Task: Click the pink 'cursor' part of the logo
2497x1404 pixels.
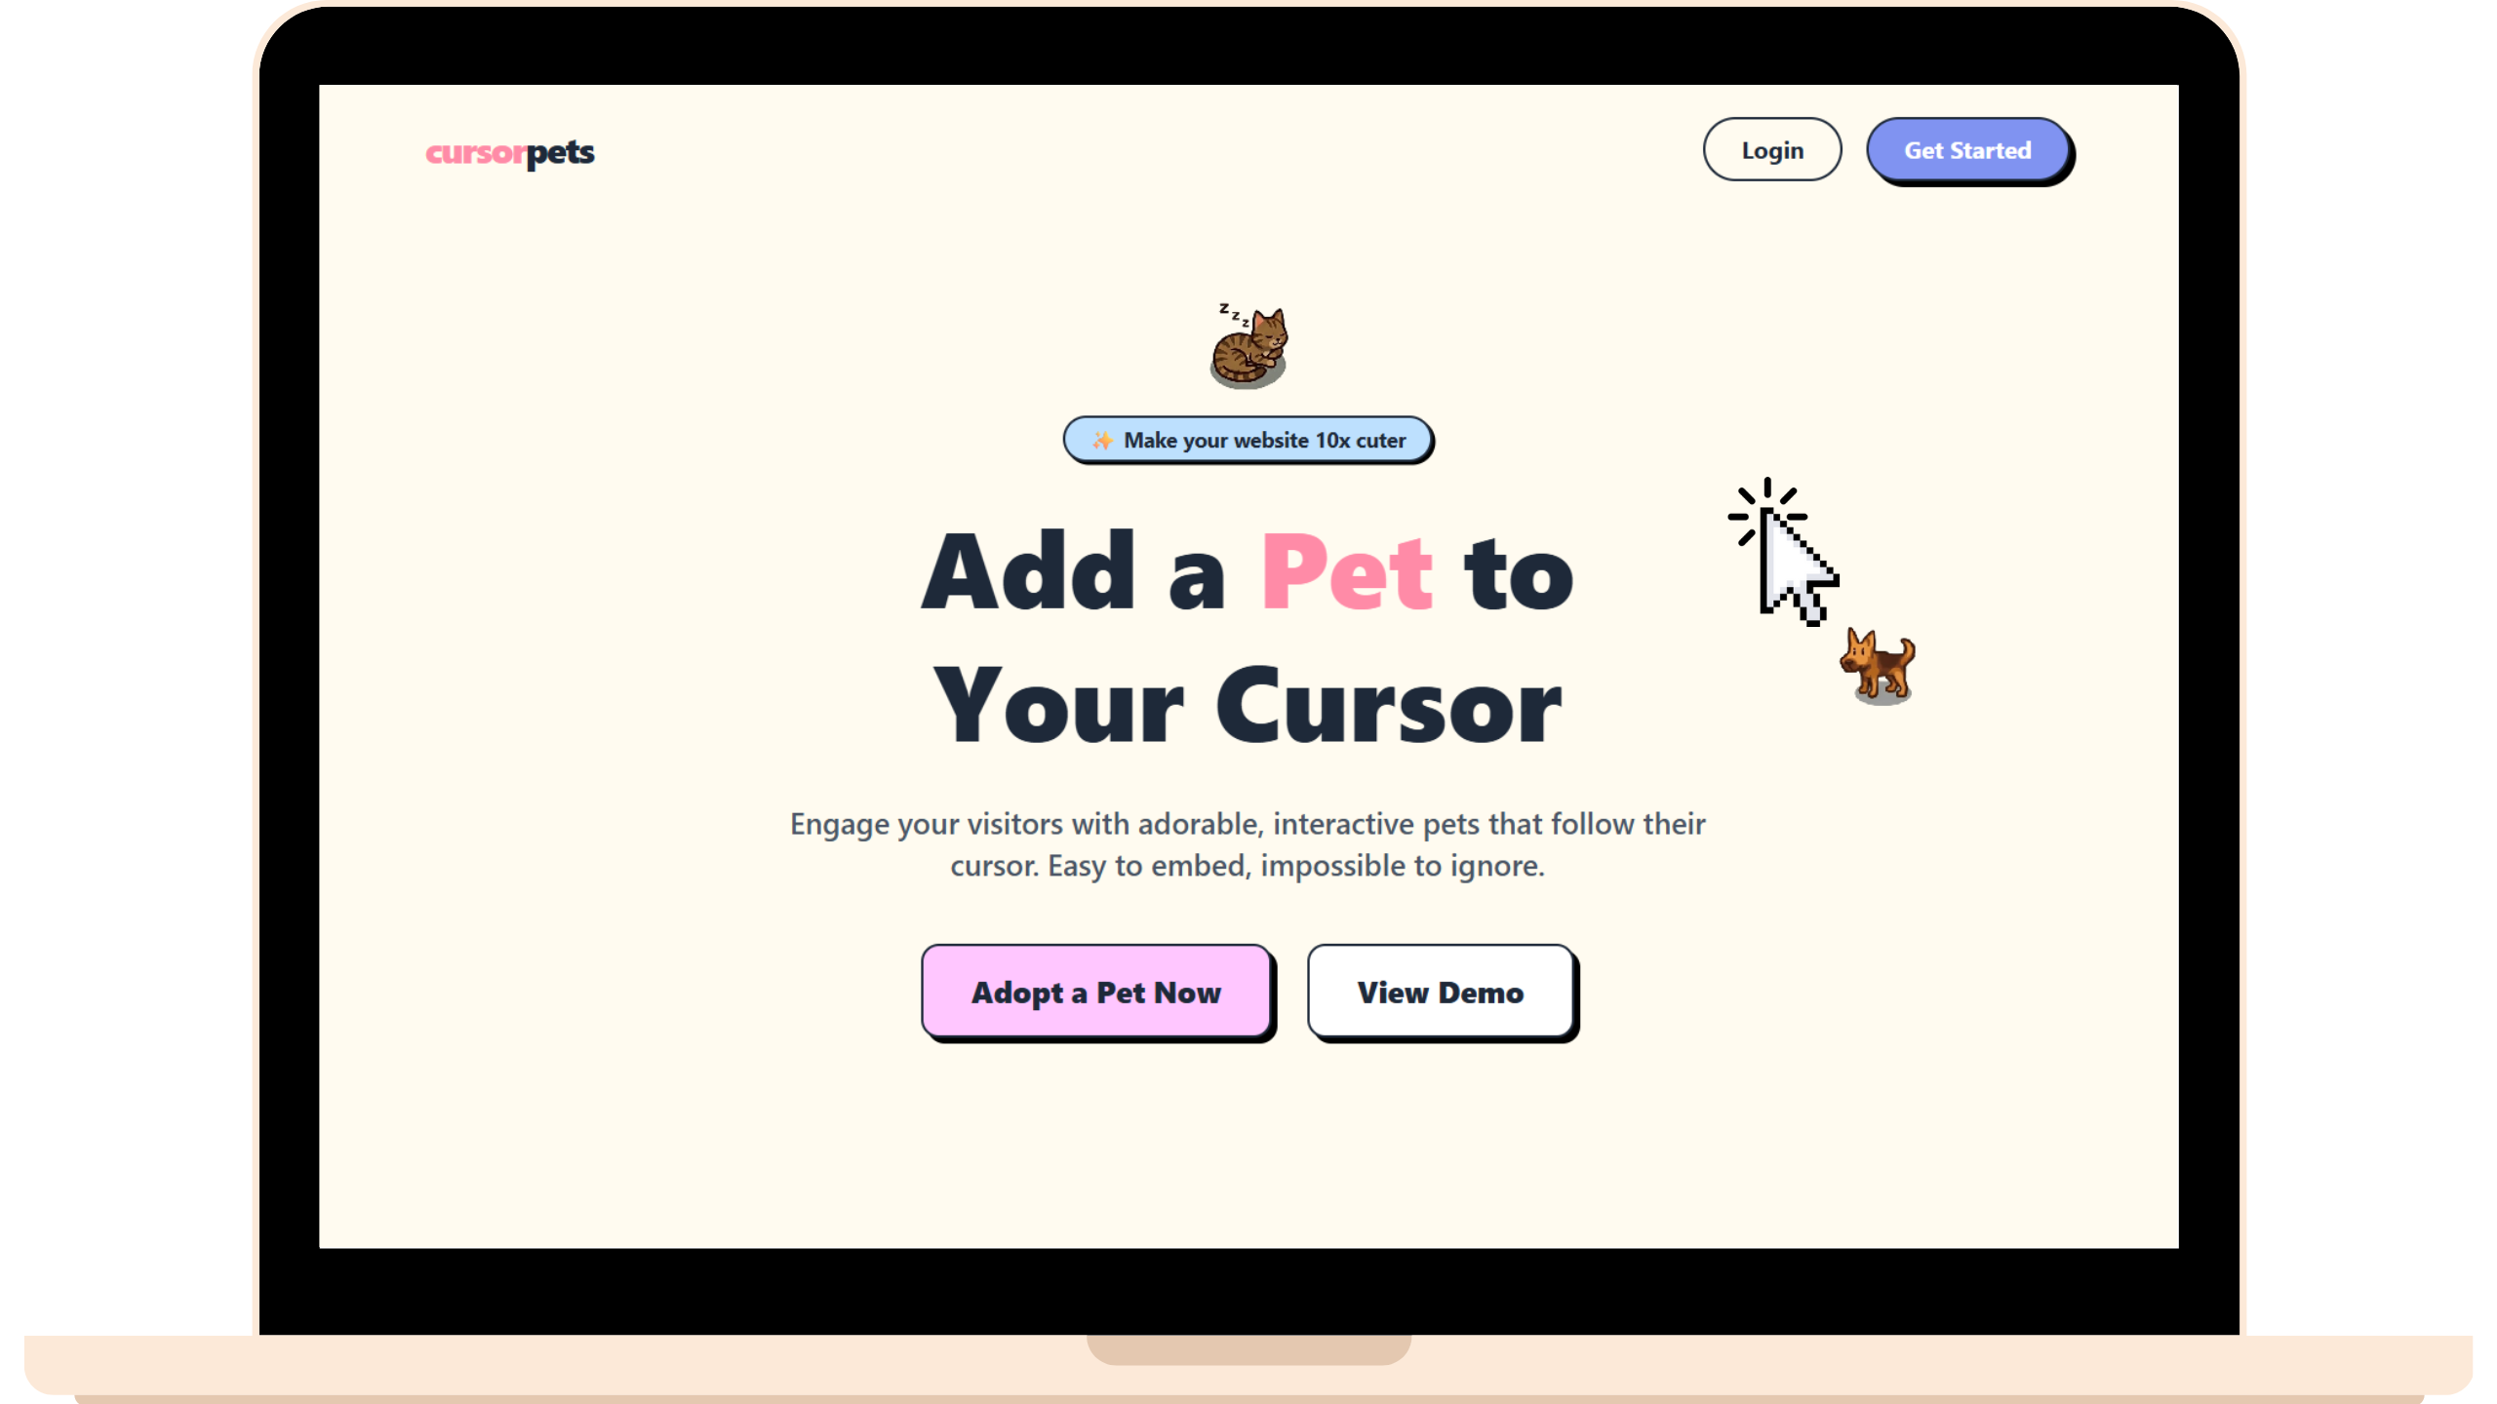Action: 475,153
